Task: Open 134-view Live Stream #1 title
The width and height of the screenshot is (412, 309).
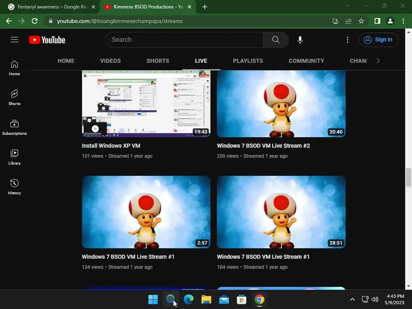Action: pyautogui.click(x=128, y=257)
